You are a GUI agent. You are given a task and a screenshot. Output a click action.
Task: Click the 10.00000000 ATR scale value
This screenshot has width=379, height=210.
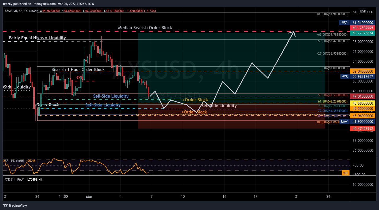[363, 185]
